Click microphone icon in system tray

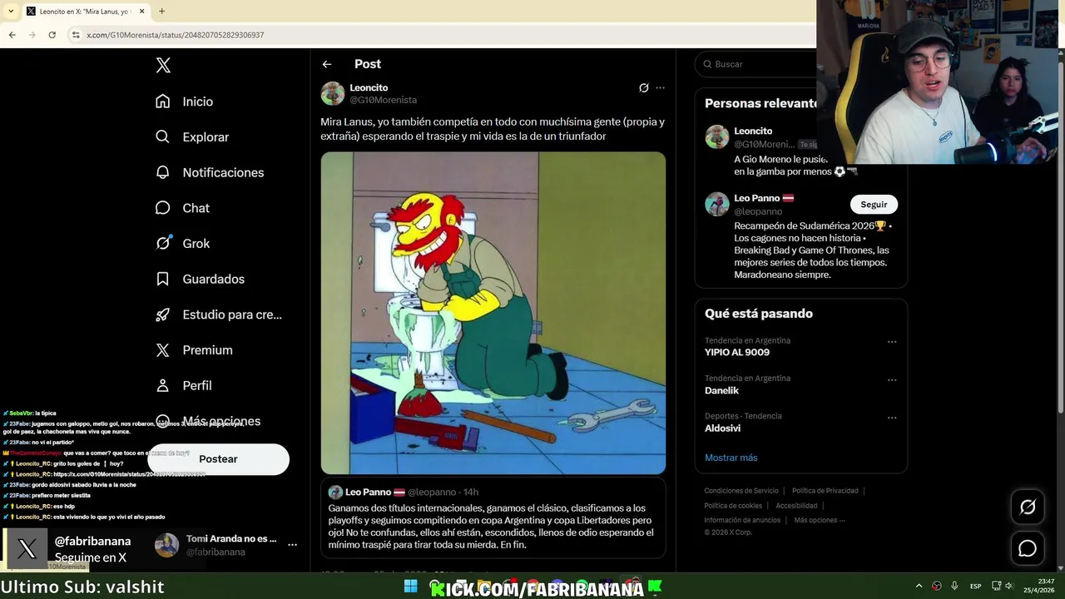pyautogui.click(x=954, y=587)
